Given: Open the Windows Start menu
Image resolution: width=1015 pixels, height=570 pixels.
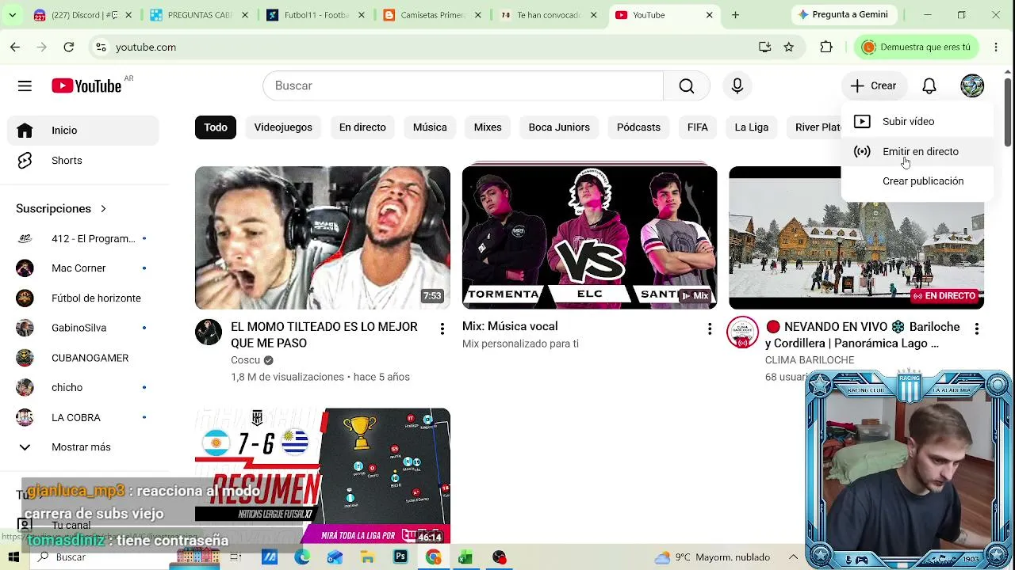Looking at the screenshot, I should point(15,557).
